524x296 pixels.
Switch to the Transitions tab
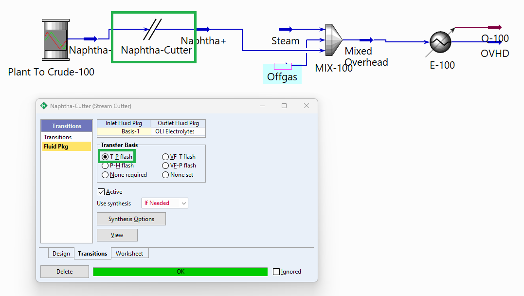click(x=92, y=254)
